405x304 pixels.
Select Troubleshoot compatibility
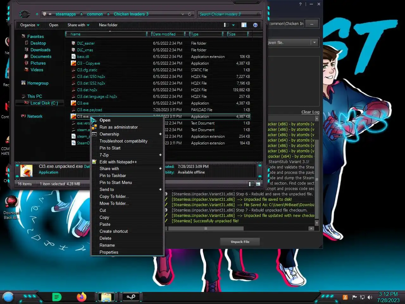pos(127,141)
